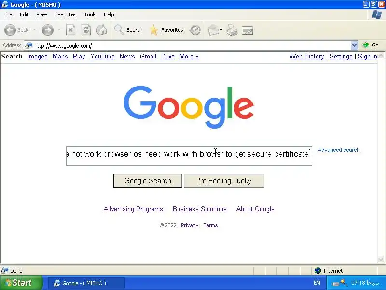Screen dimensions: 386x290
Task: Click the page icon beside the address URL
Action: 29,45
